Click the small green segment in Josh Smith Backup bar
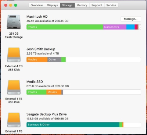The image size is (147, 135). click(x=64, y=60)
